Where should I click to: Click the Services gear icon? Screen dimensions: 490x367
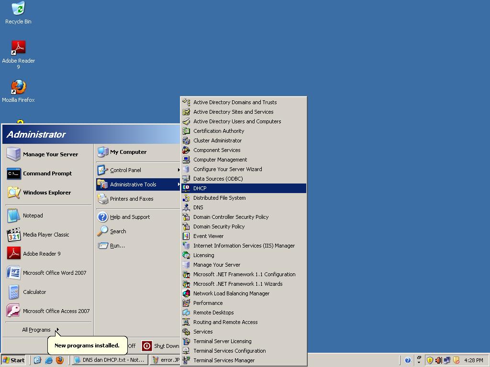(x=186, y=332)
